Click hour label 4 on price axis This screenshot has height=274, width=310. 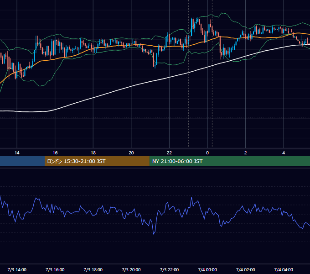[284, 153]
